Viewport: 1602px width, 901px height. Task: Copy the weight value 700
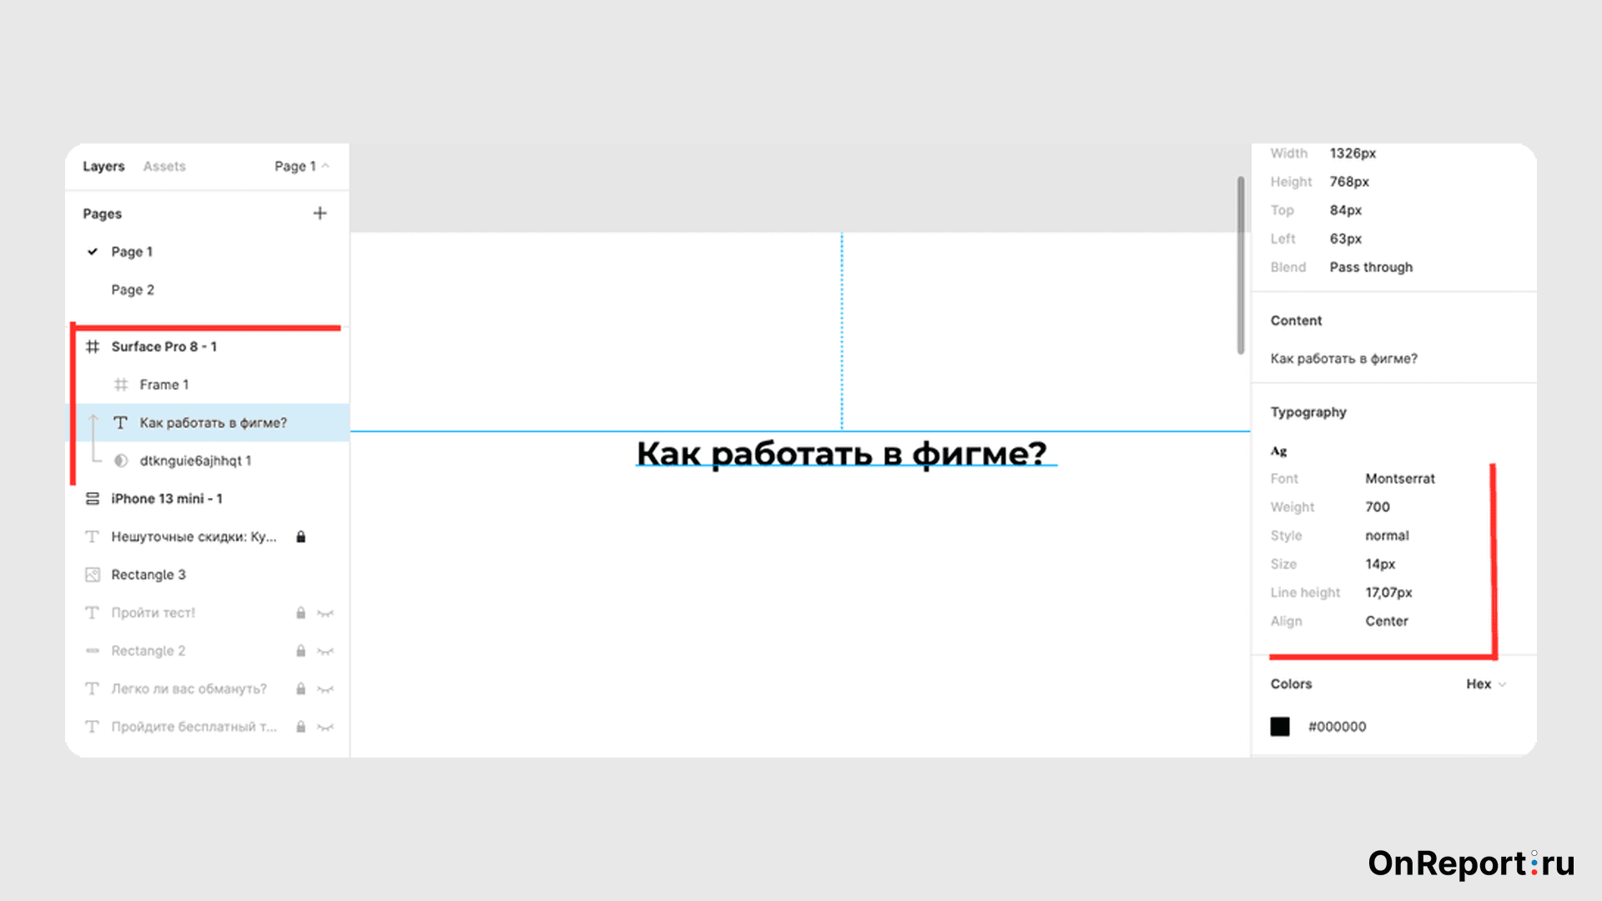tap(1378, 507)
